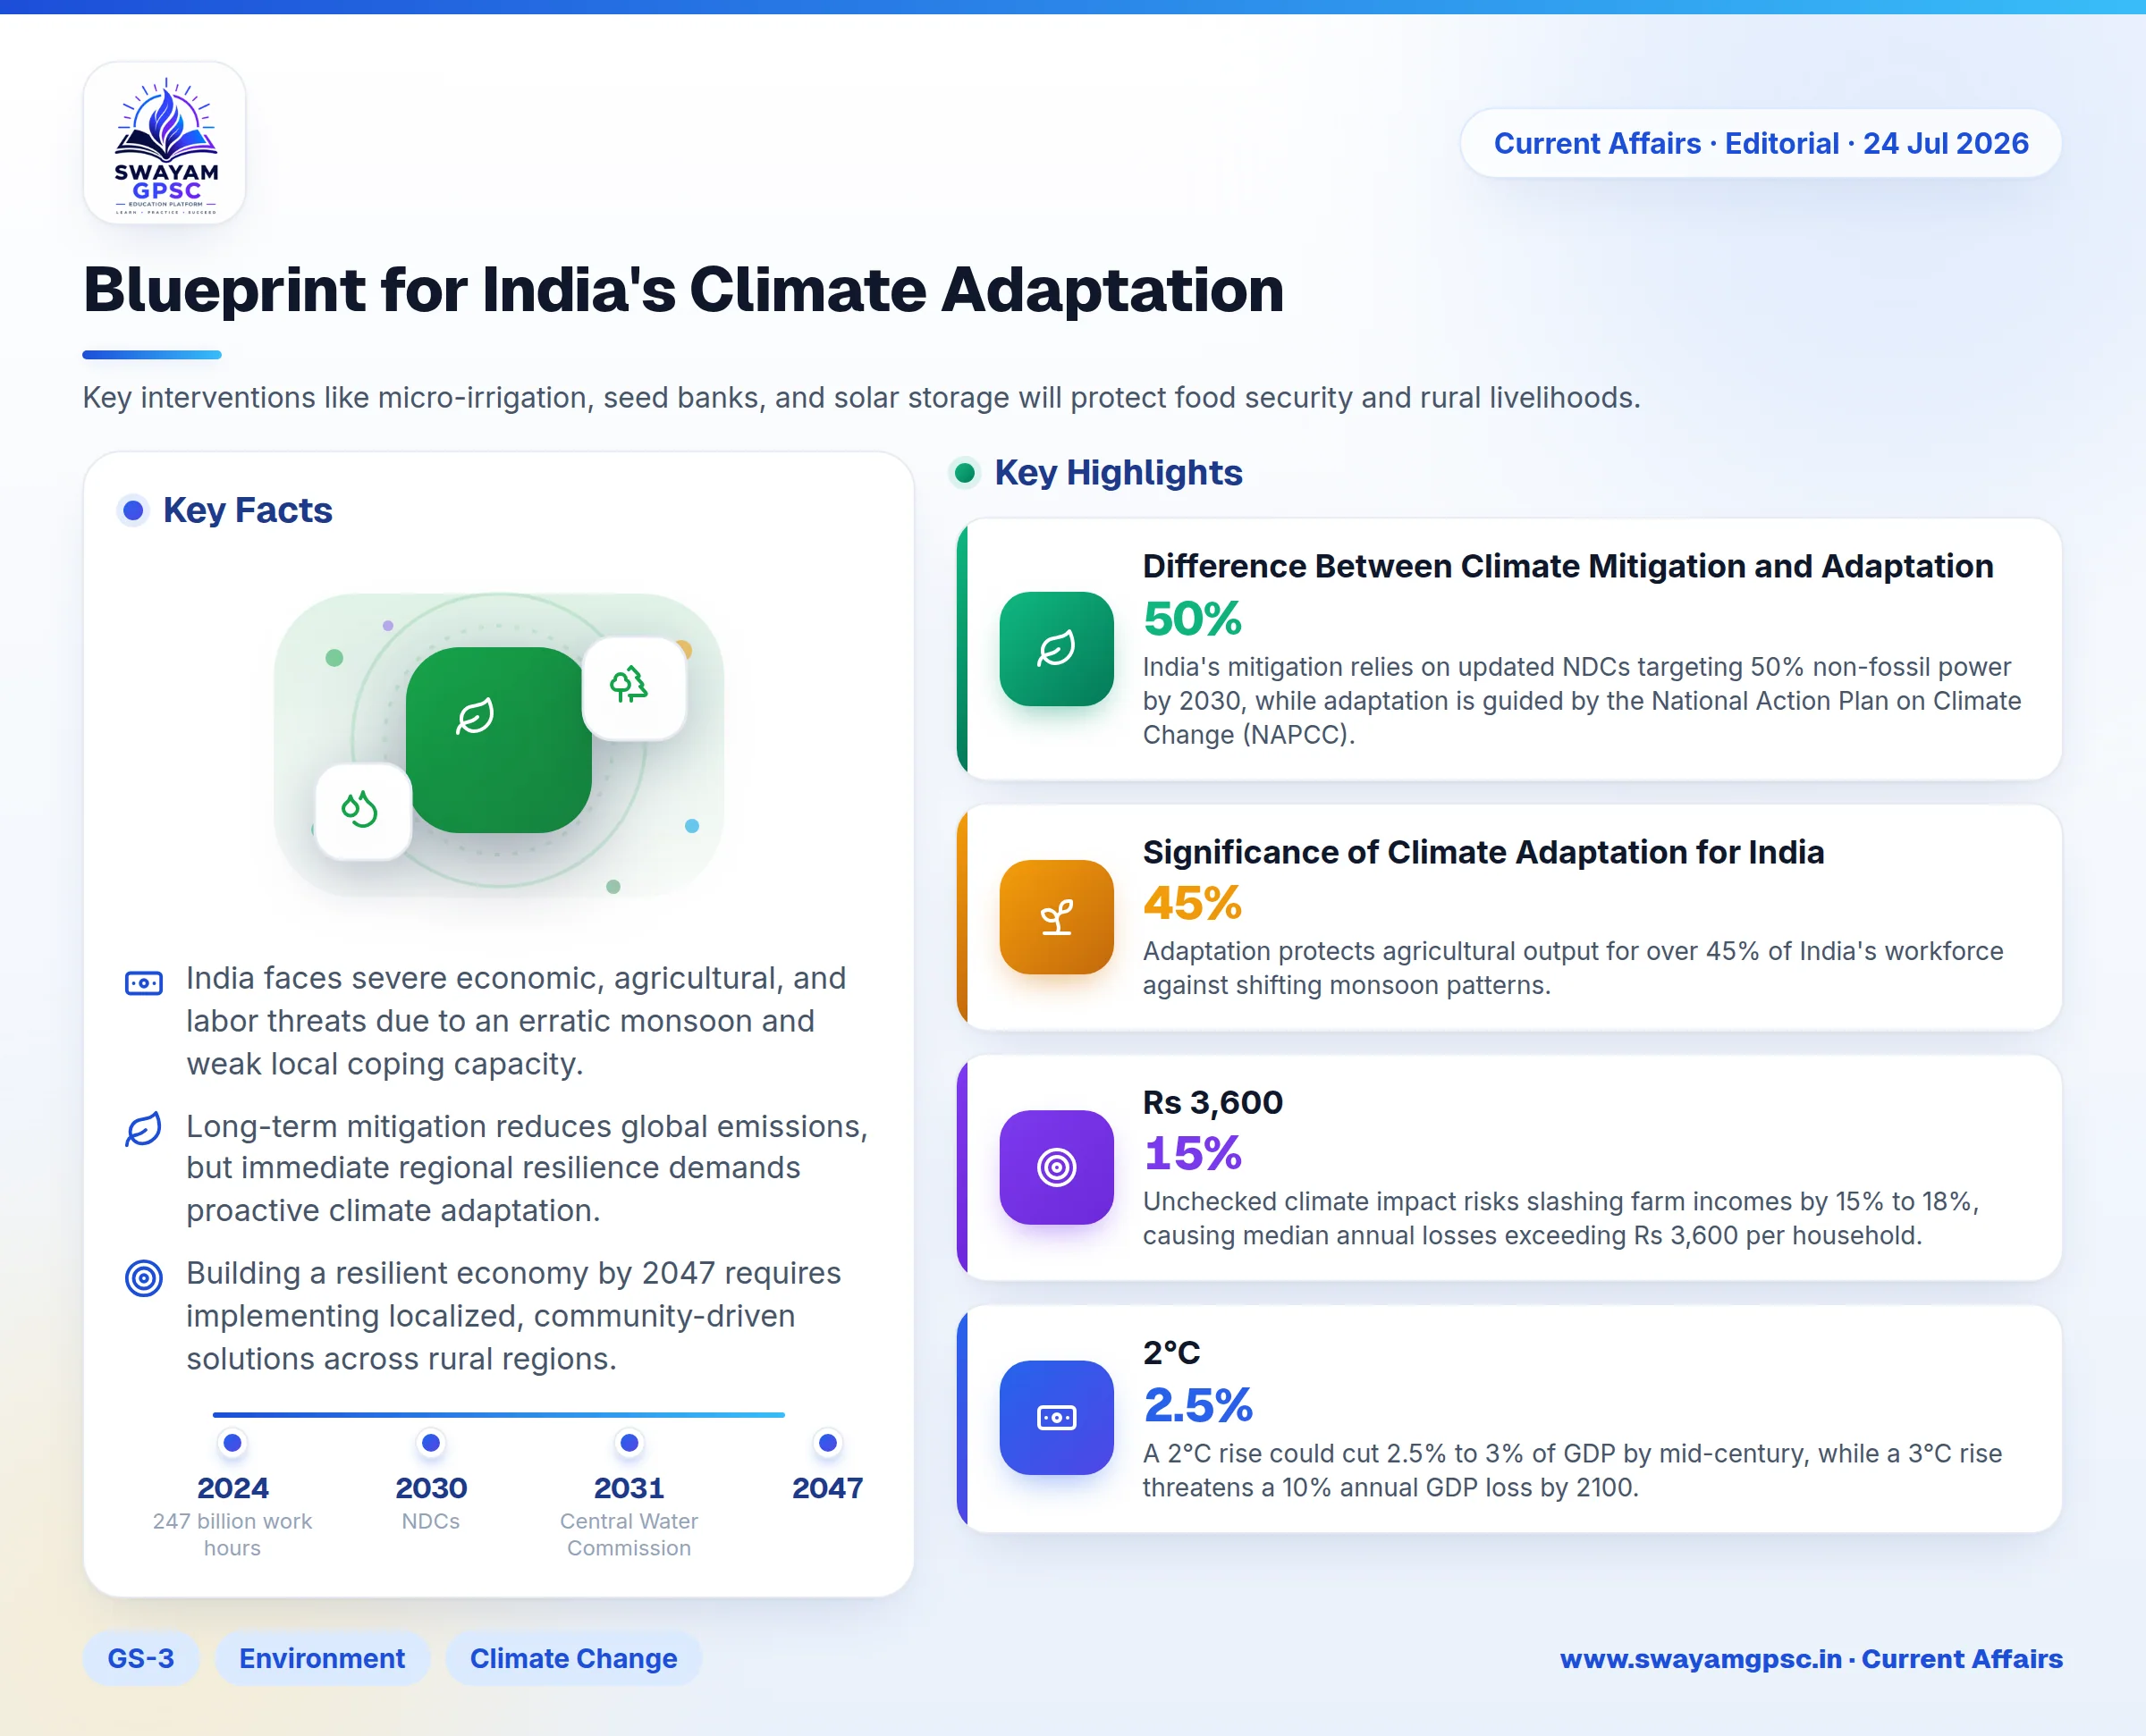Click the GS-3 tag
The image size is (2146, 1736).
141,1658
